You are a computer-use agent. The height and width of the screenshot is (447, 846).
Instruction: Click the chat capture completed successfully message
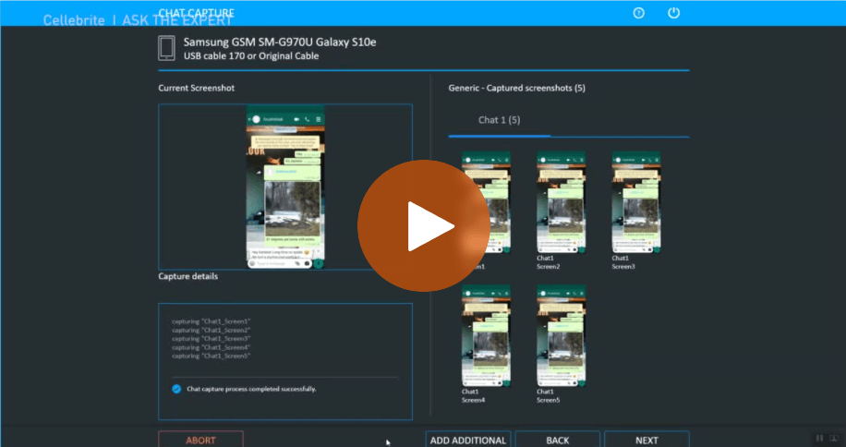click(x=251, y=389)
